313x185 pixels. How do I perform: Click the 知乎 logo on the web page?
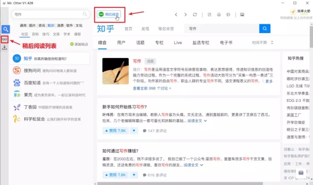(105, 29)
